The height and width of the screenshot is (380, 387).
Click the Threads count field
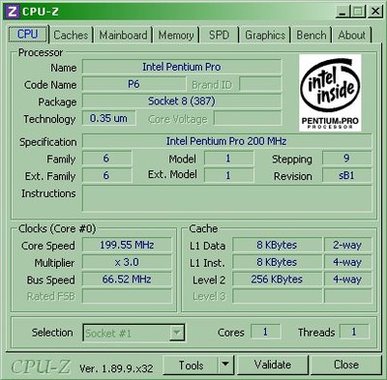pyautogui.click(x=354, y=332)
